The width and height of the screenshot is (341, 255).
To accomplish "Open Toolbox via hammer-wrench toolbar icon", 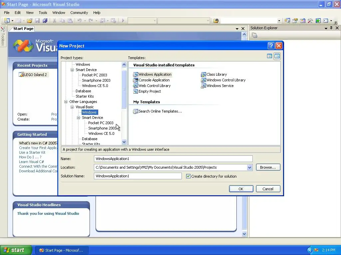I will click(x=310, y=21).
